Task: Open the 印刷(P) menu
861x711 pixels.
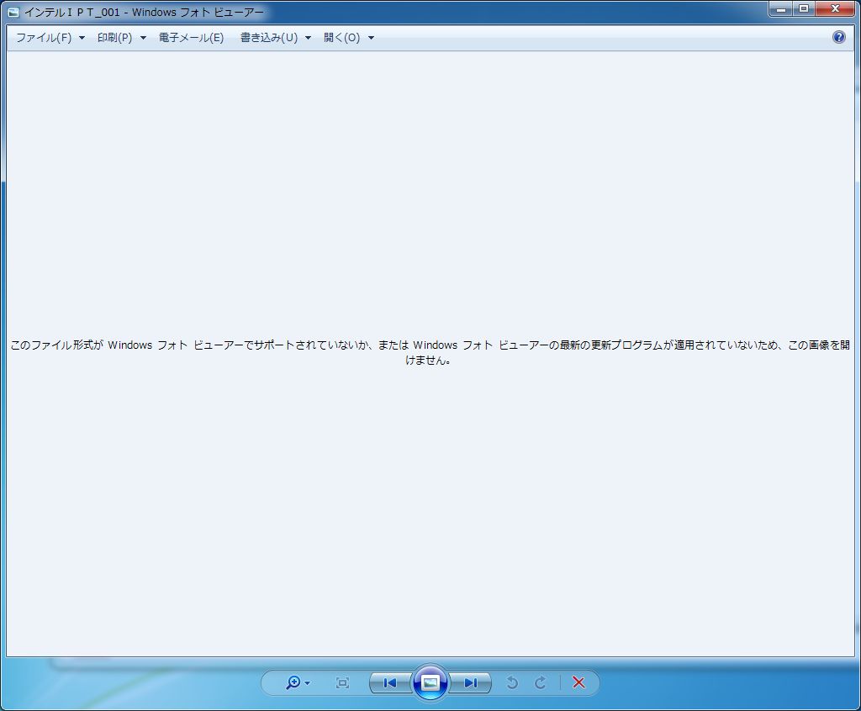Action: tap(114, 37)
